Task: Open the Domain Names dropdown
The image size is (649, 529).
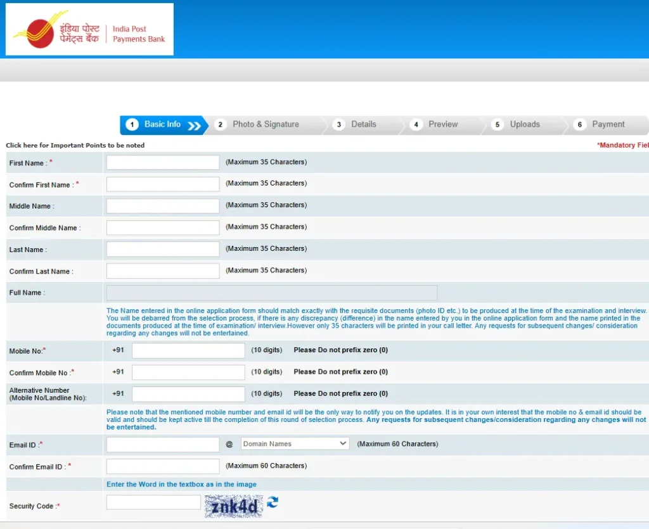Action: pos(295,443)
